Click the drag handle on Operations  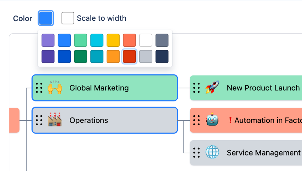39,120
